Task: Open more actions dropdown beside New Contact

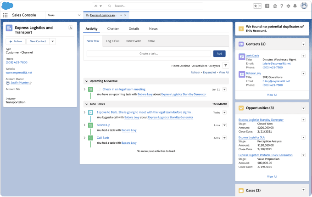Action: click(52, 41)
